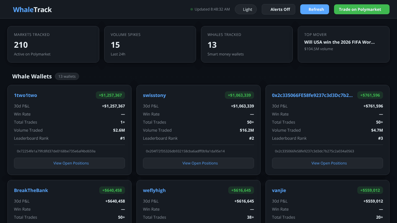Click the green +$1,257,367 badge on 1two1two

(110, 95)
